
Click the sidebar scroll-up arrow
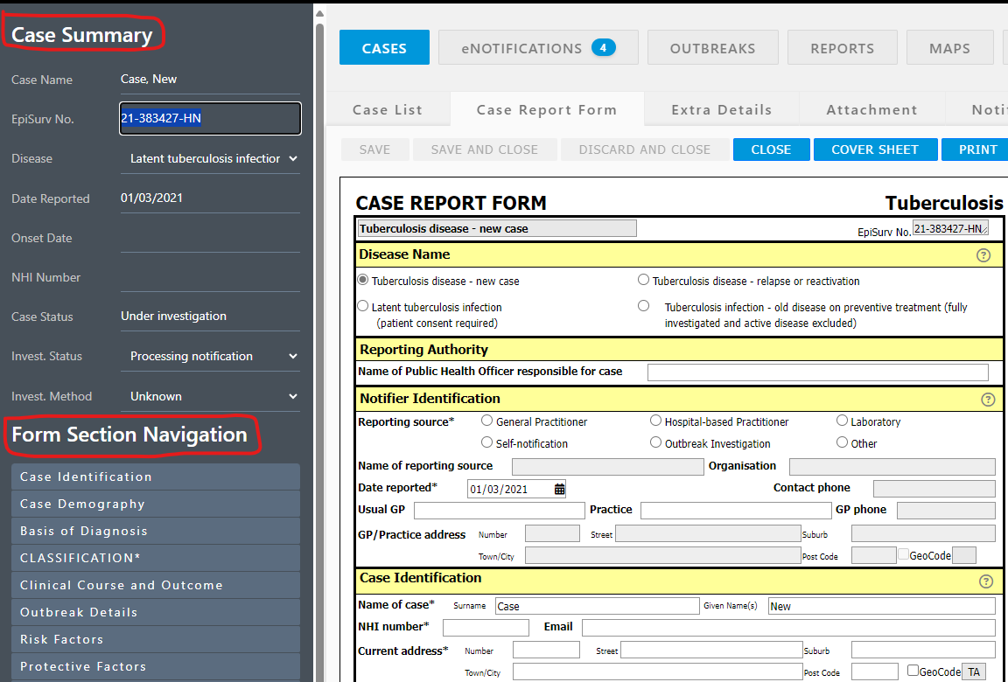[319, 13]
